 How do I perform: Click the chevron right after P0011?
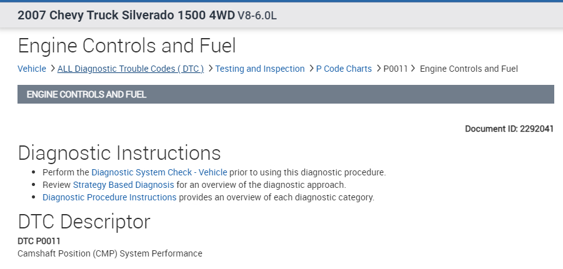click(413, 69)
